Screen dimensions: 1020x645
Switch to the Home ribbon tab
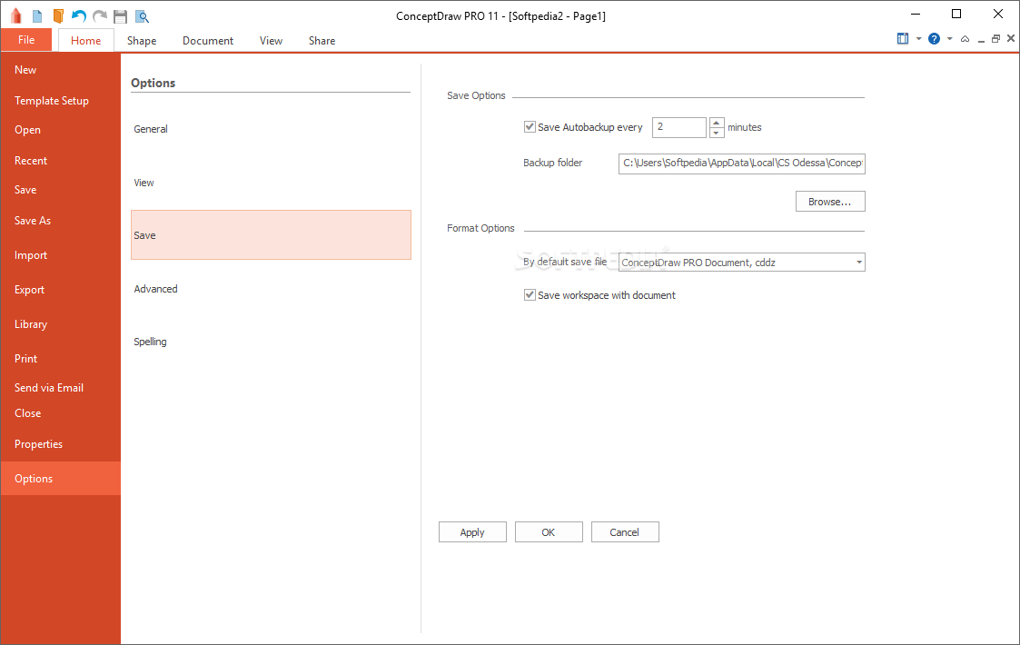pos(86,40)
